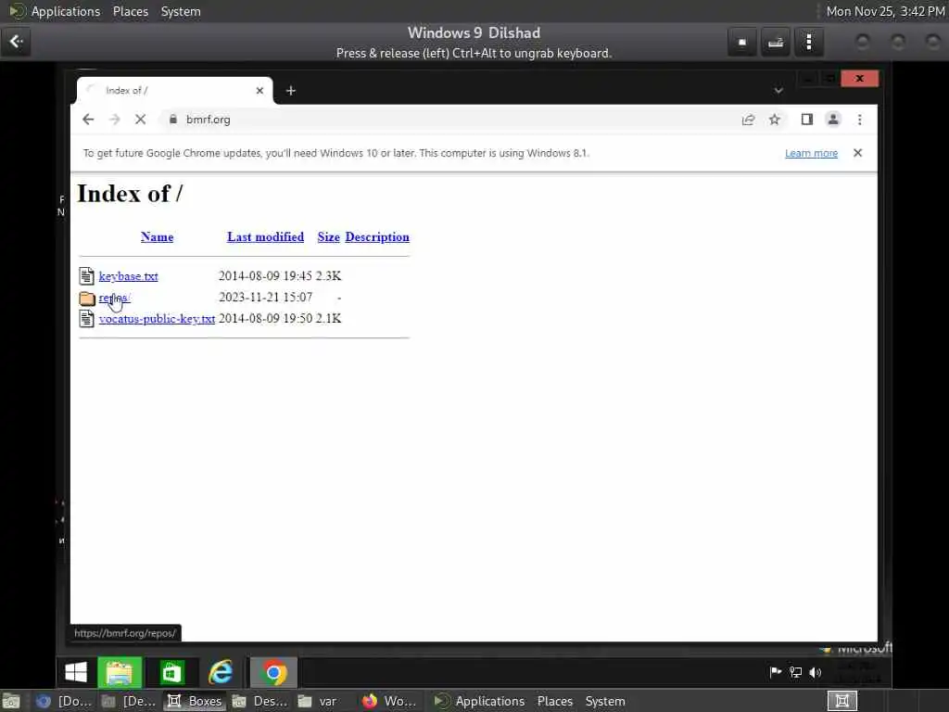The image size is (949, 712).
Task: Open the top Applications menu
Action: 55,11
